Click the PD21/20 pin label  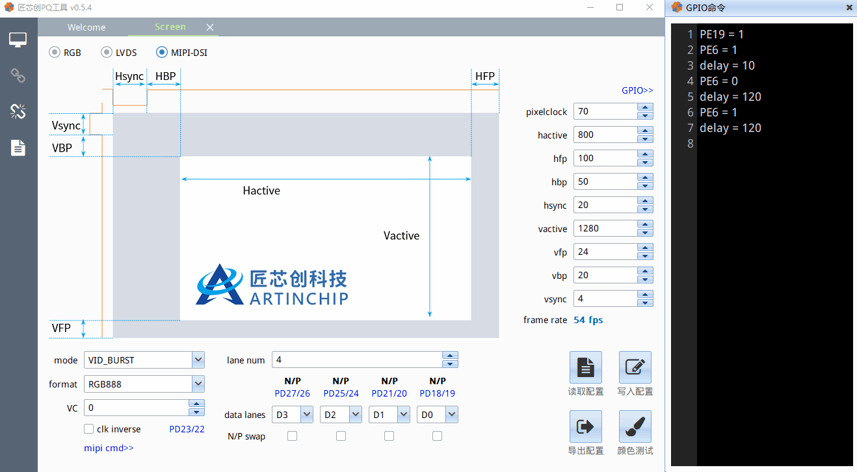[x=389, y=393]
